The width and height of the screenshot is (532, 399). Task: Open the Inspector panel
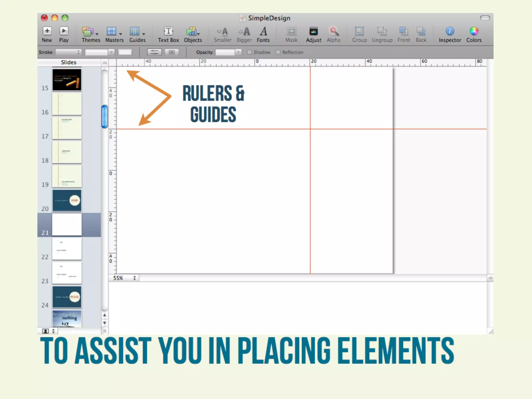tap(450, 31)
